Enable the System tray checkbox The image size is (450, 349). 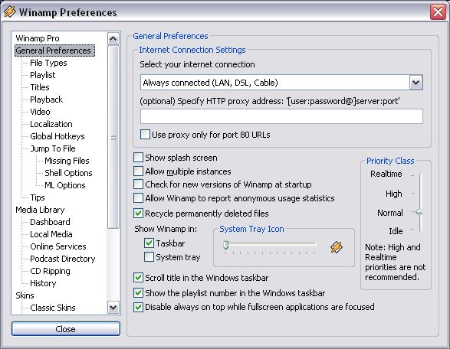[x=149, y=257]
